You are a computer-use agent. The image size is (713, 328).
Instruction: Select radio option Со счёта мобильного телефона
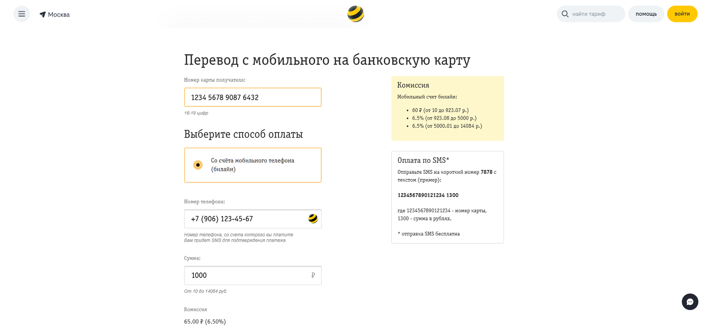[198, 165]
